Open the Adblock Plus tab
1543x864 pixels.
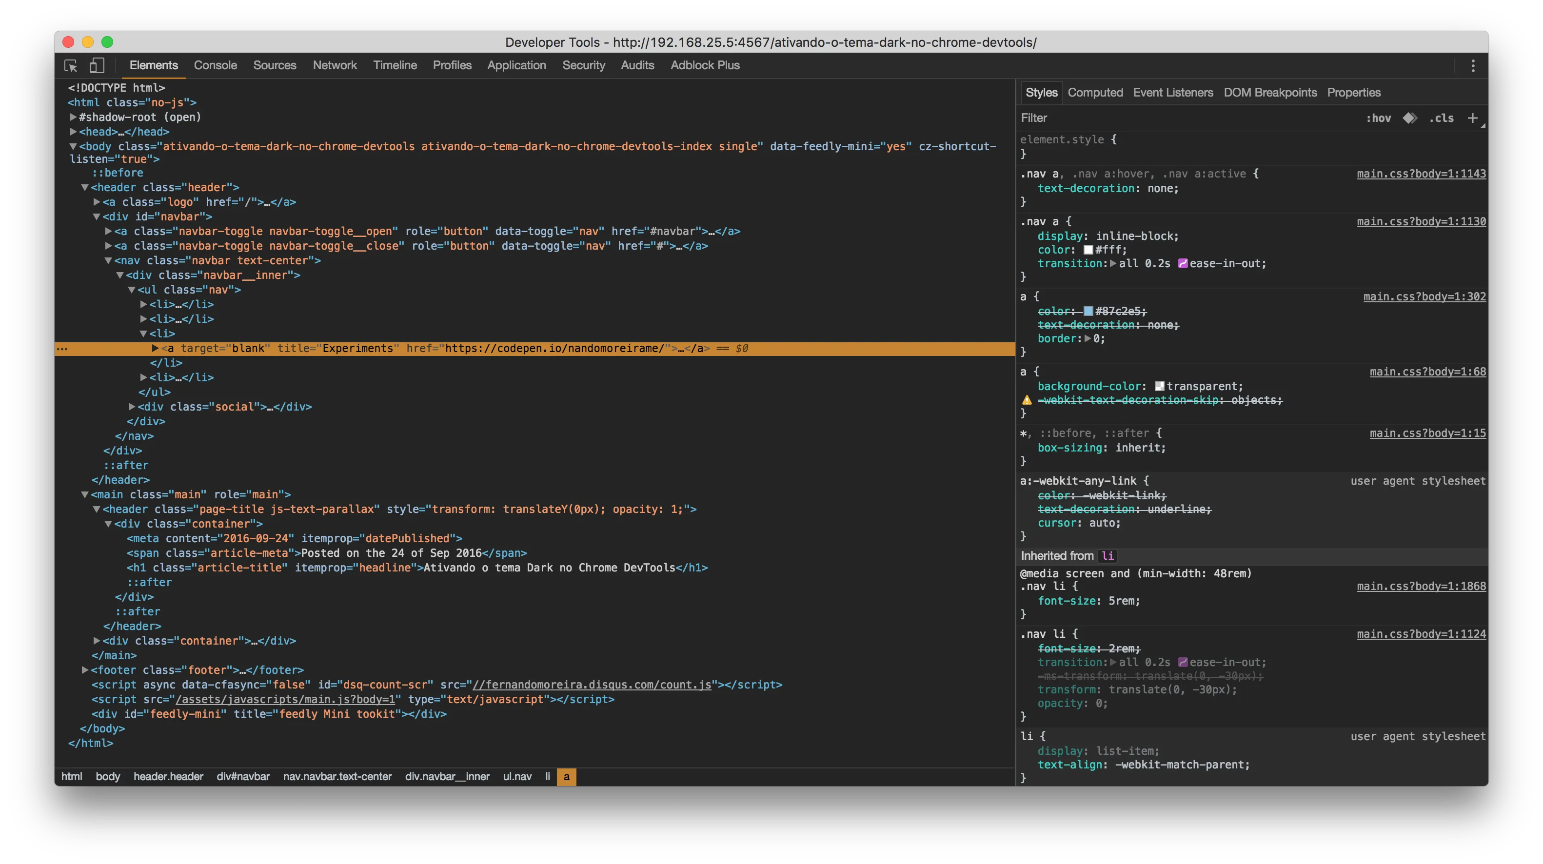point(704,65)
